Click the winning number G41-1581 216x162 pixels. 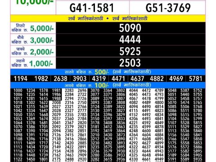click(92, 8)
